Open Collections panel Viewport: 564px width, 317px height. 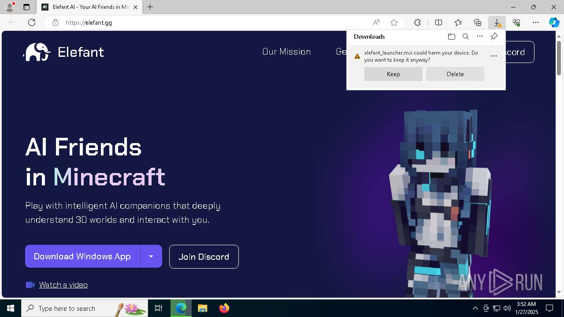click(x=478, y=22)
